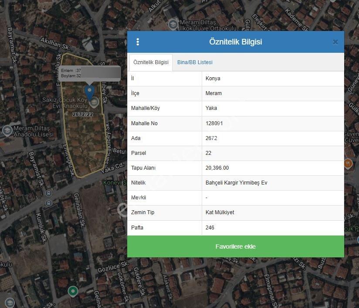Image resolution: width=359 pixels, height=308 pixels.
Task: Click the orange restaurant map marker
Action: coord(348,164)
